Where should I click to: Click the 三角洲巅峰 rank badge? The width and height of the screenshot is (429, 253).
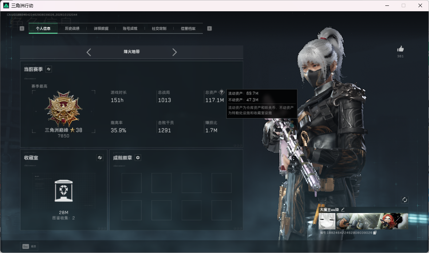point(63,108)
